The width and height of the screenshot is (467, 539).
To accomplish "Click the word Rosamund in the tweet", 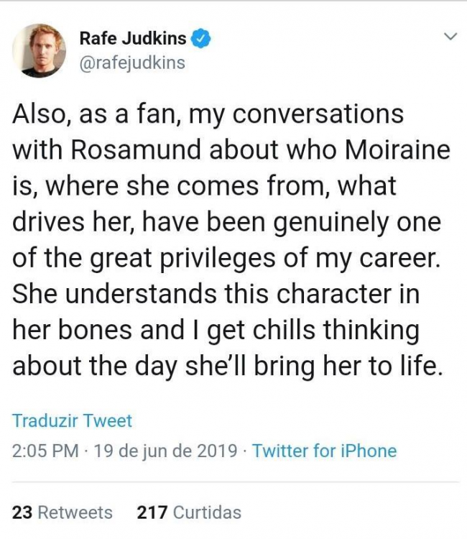I will pos(134,150).
